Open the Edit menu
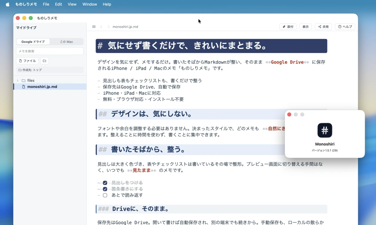The image size is (376, 225). pos(58,4)
